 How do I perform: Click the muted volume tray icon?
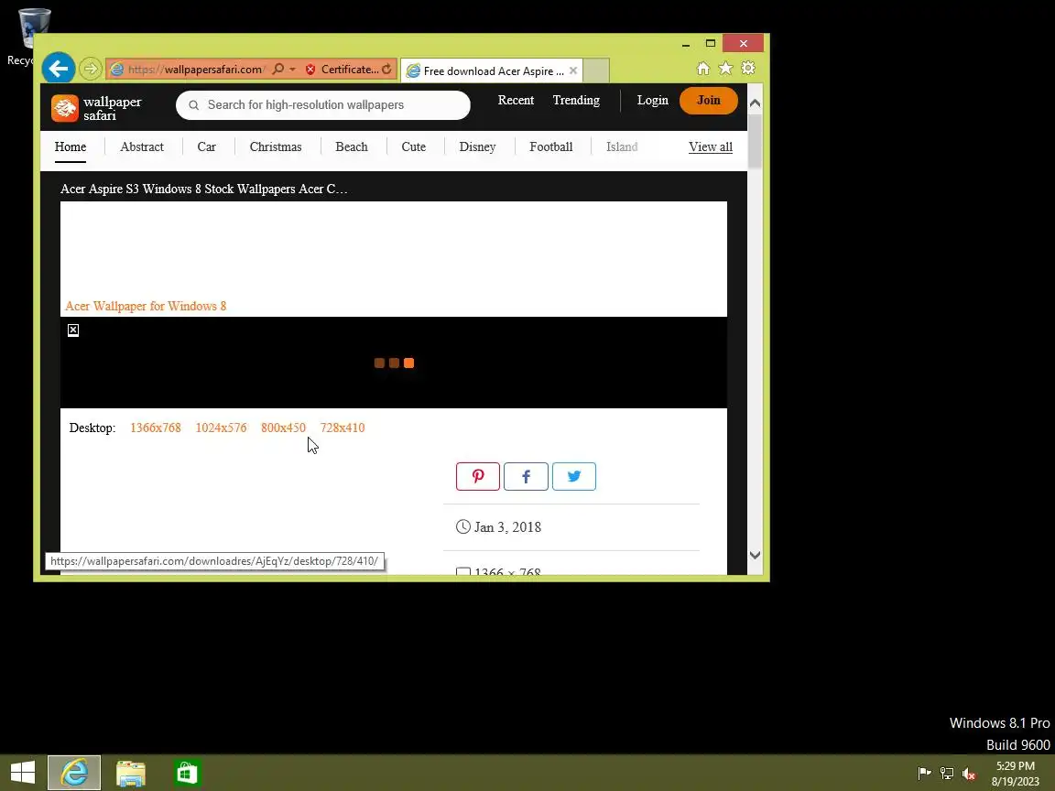click(x=969, y=774)
